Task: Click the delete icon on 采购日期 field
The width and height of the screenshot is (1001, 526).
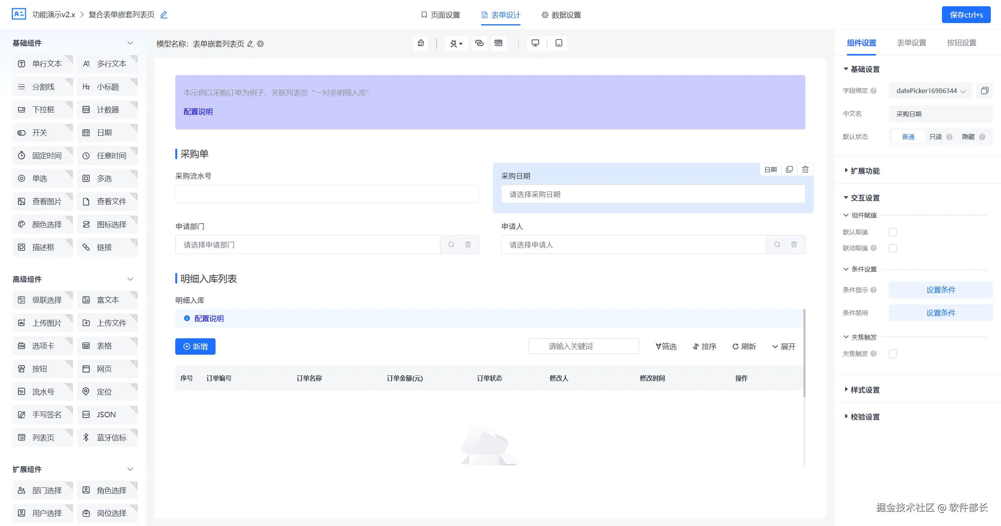Action: point(805,169)
